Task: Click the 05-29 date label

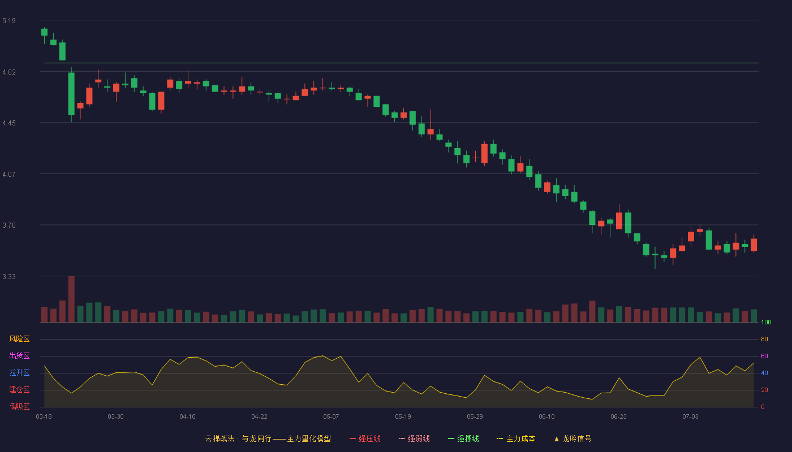Action: tap(475, 416)
